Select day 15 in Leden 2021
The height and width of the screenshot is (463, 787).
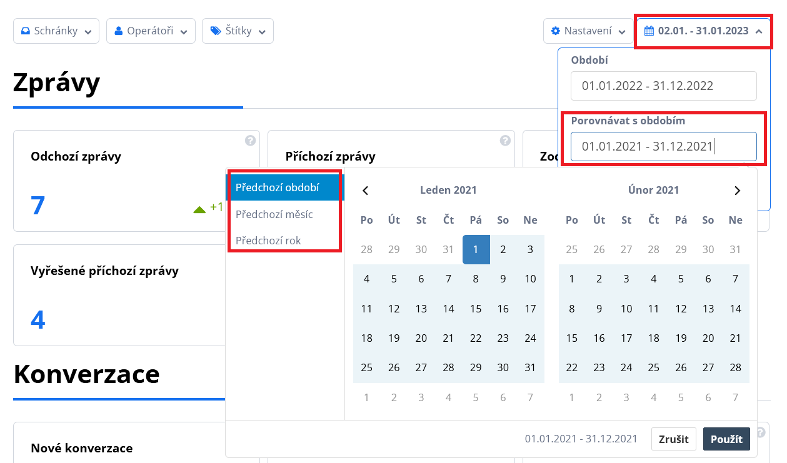(x=476, y=308)
